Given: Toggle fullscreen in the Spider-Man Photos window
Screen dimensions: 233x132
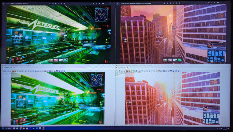Looking at the screenshot, I should tap(206, 3).
